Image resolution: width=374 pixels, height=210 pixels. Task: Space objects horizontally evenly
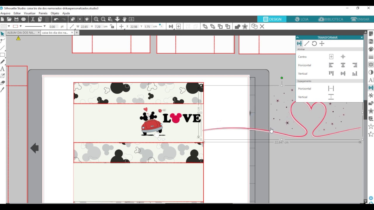tap(331, 88)
